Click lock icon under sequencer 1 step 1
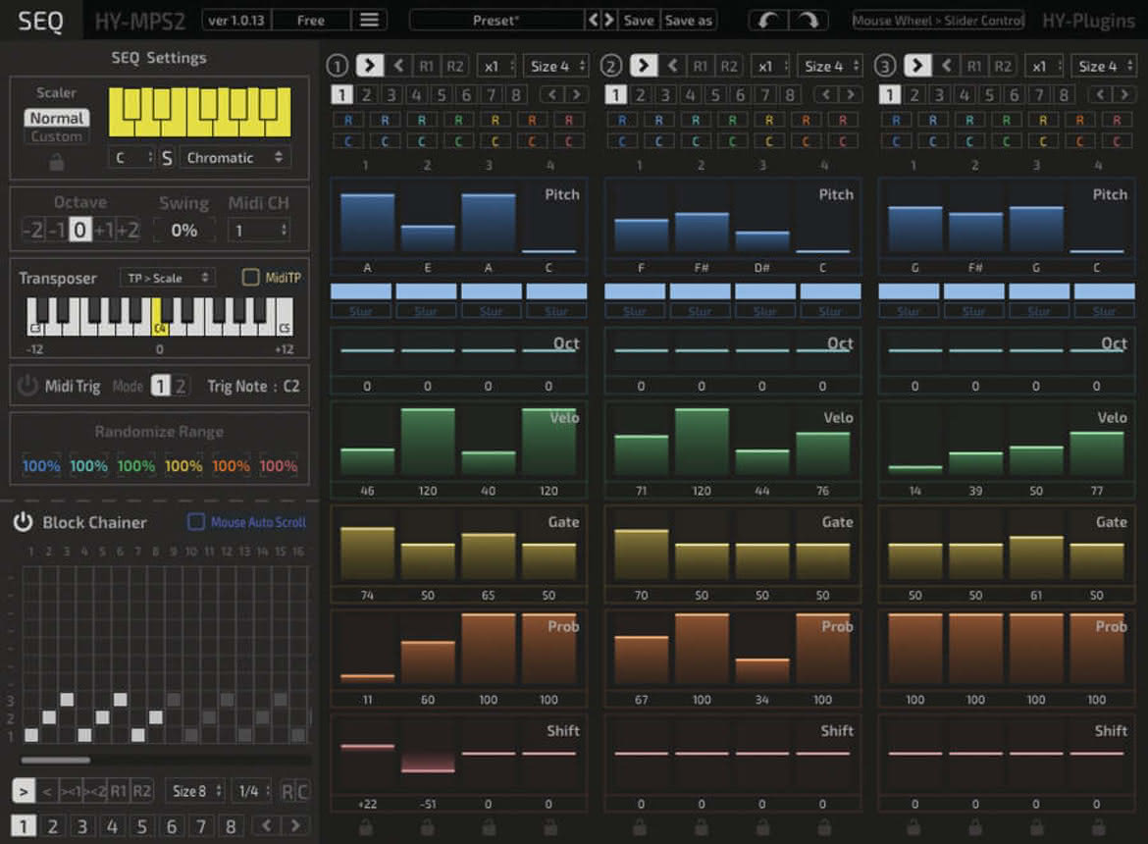This screenshot has width=1148, height=844. point(366,828)
